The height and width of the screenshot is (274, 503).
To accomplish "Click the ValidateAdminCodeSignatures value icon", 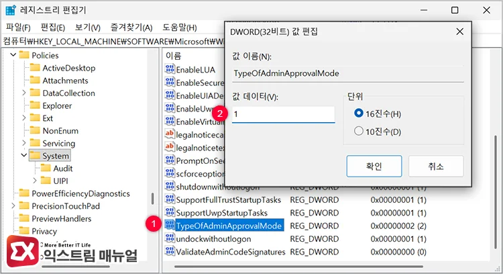I will 170,251.
